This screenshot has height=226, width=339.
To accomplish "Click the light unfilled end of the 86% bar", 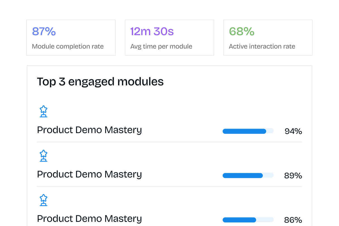I will (x=265, y=220).
